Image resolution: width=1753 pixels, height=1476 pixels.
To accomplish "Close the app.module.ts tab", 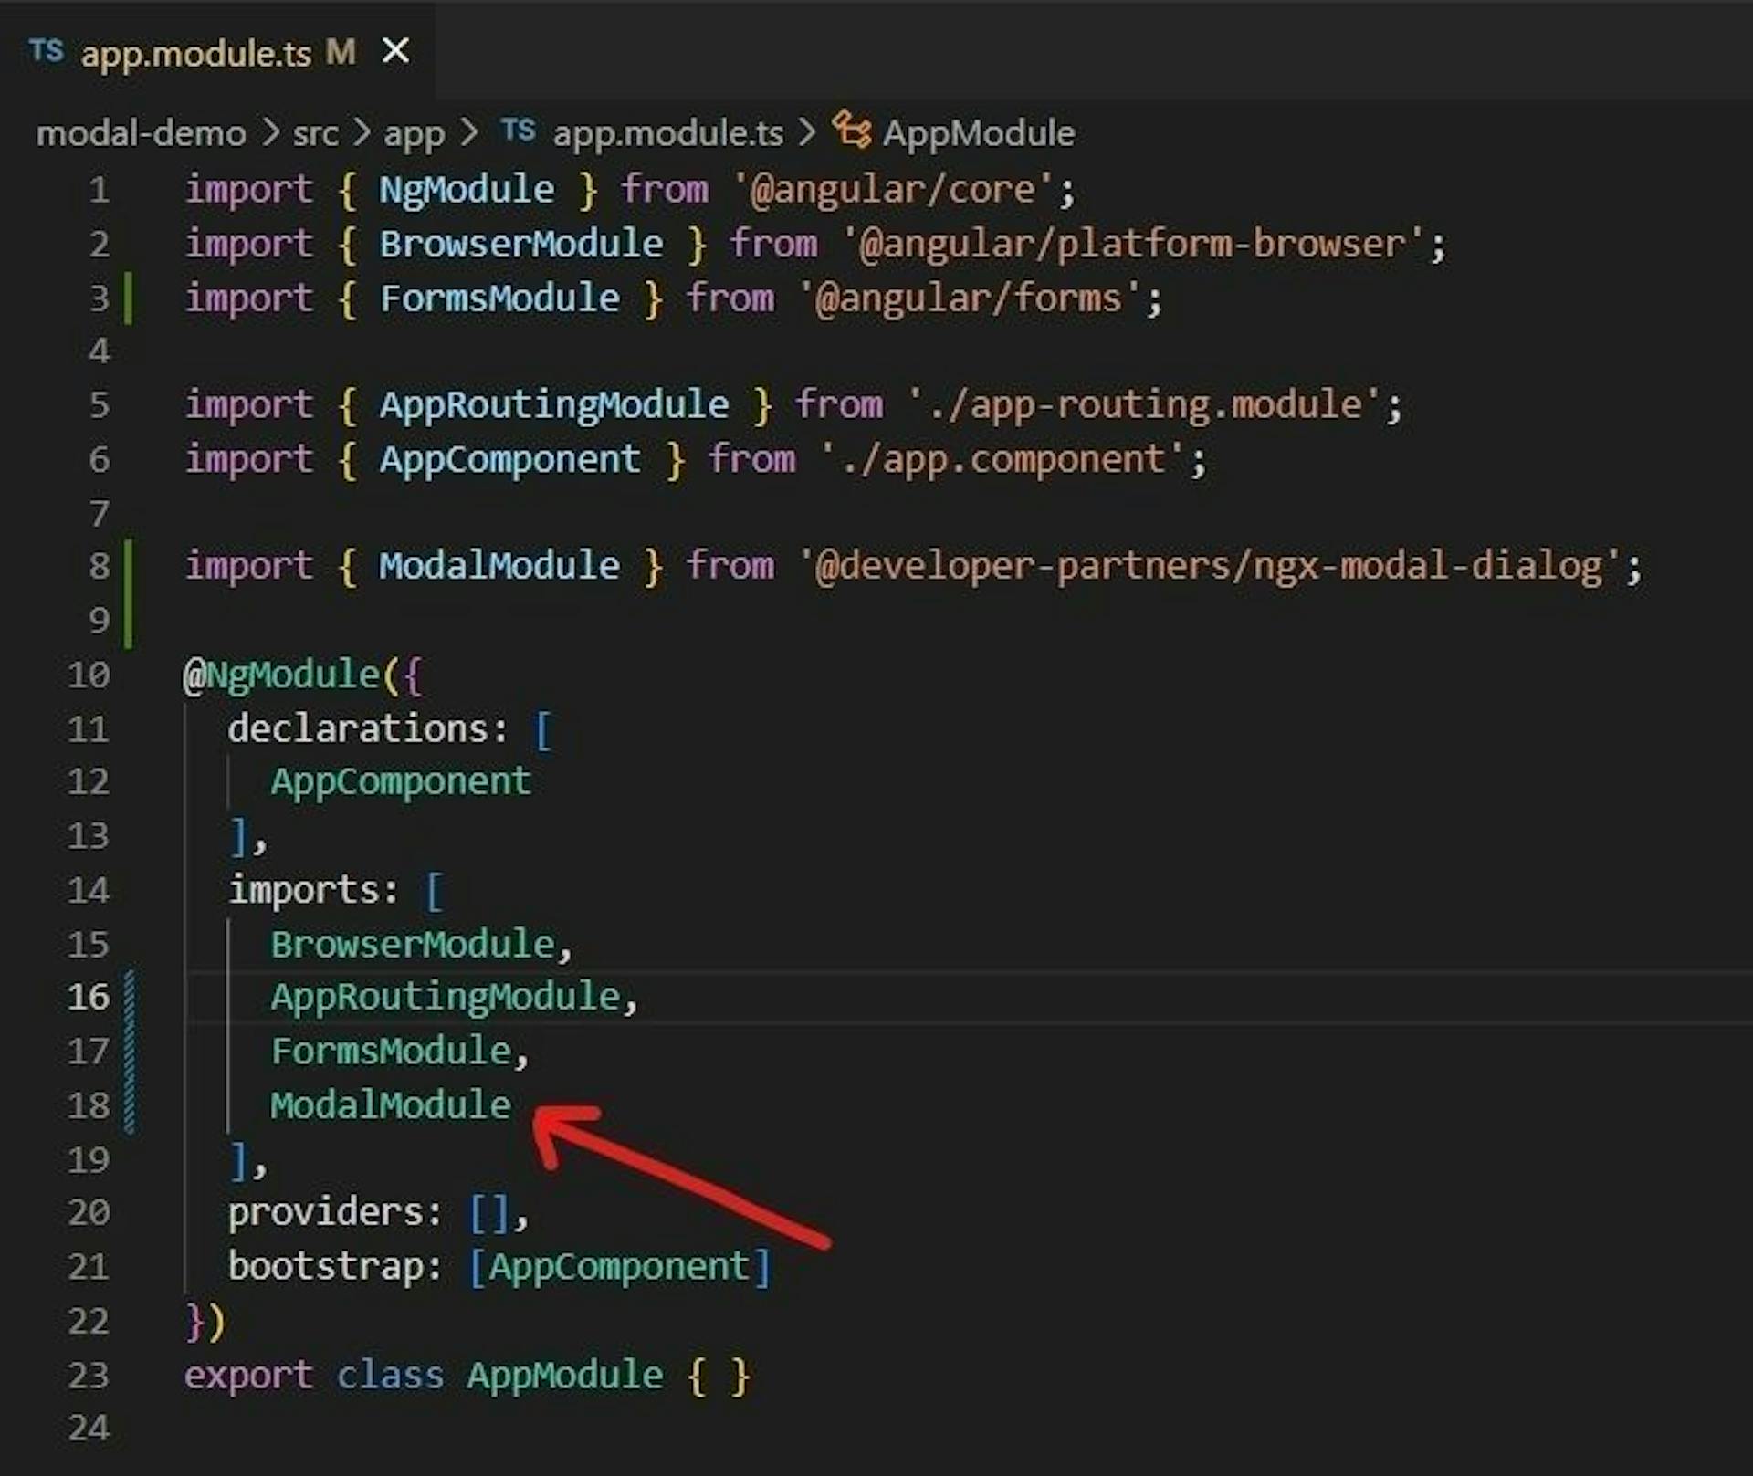I will (x=396, y=52).
